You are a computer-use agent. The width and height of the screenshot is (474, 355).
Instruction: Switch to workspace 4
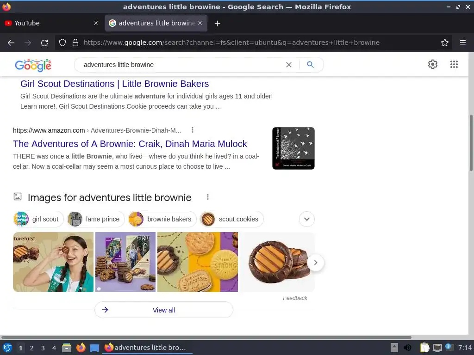click(x=54, y=348)
